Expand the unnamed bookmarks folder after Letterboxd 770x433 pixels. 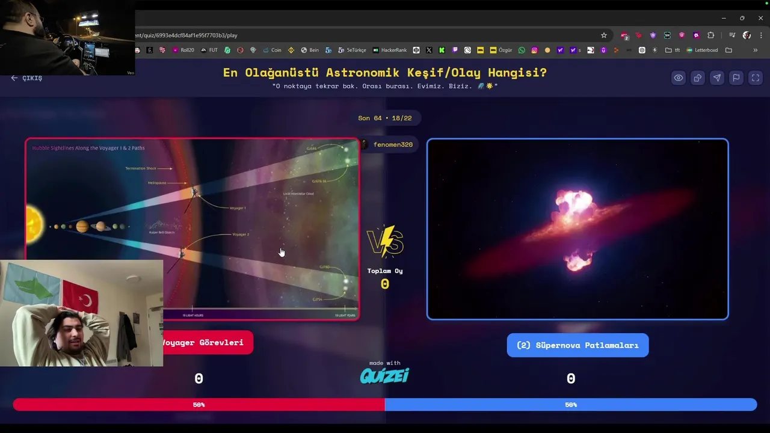click(x=728, y=51)
